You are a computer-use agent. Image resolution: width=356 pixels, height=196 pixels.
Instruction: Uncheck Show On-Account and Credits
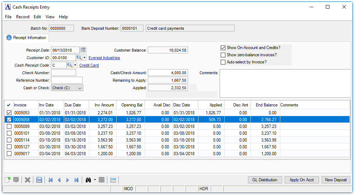coord(223,48)
